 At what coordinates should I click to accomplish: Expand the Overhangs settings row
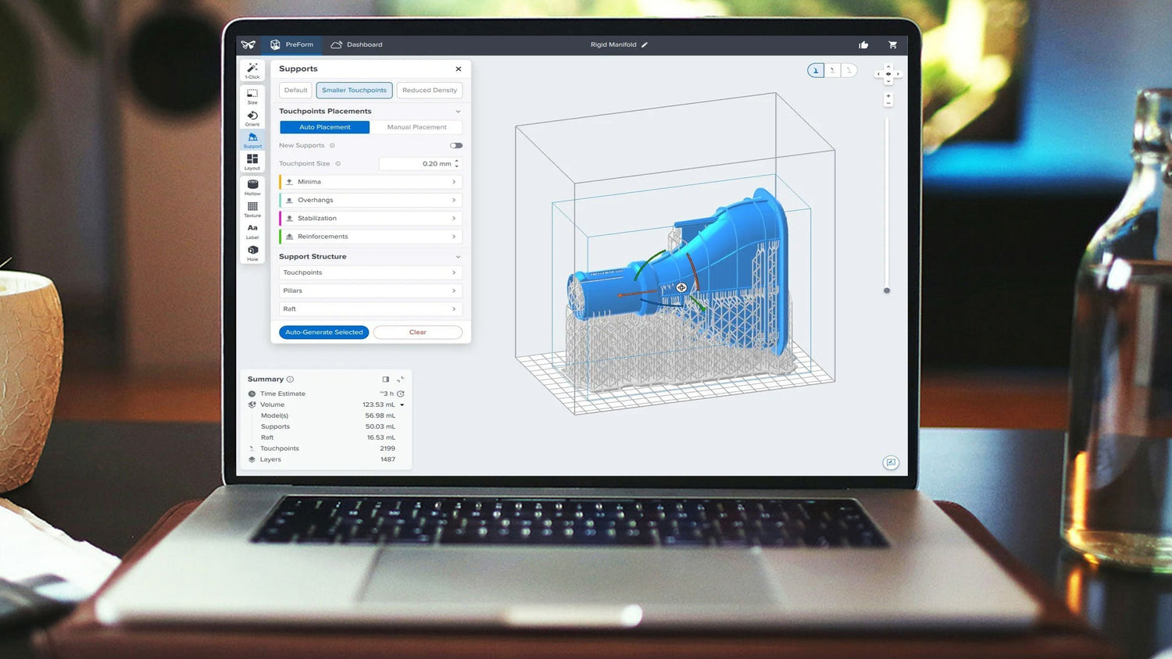click(370, 200)
